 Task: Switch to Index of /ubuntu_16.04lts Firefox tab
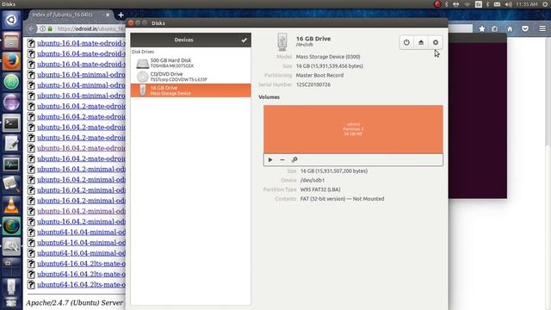(63, 15)
